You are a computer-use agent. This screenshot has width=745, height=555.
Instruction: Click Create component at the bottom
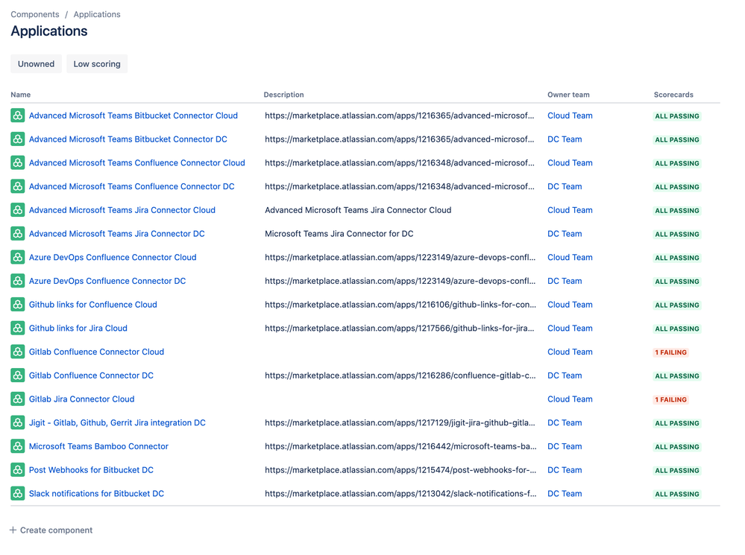coord(51,530)
